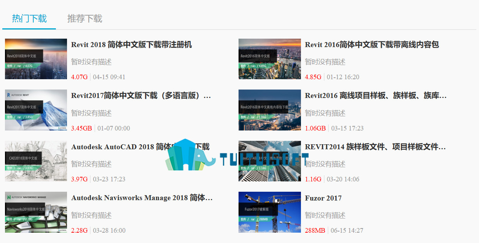This screenshot has height=243, width=479.
Task: Open Autodesk Navisworks Manage 2018 link
Action: (142, 198)
